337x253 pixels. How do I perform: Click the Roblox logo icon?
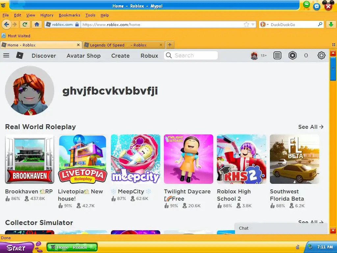[20, 55]
